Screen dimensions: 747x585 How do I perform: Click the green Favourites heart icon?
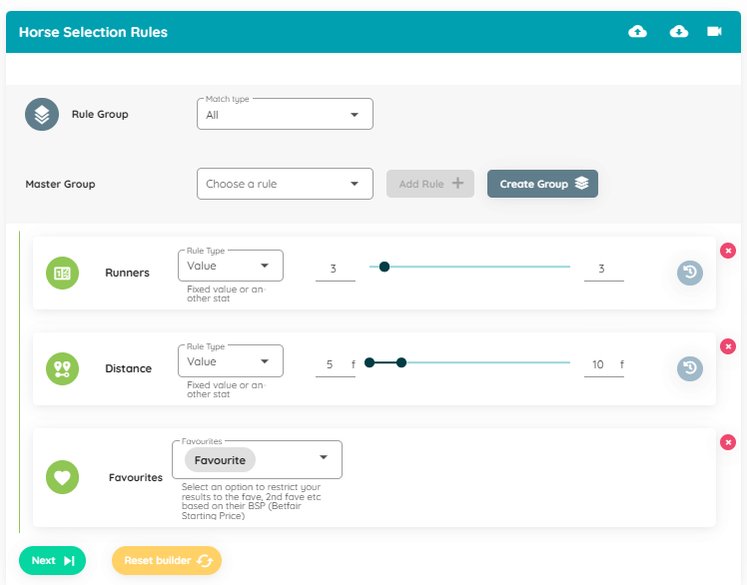62,477
